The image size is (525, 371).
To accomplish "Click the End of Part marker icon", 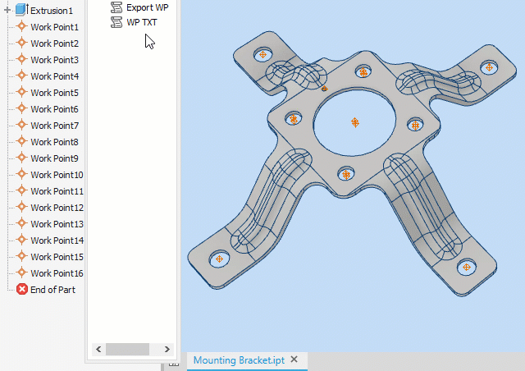I will pyautogui.click(x=22, y=290).
